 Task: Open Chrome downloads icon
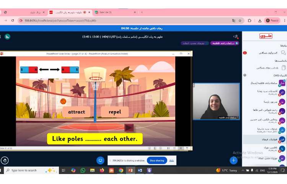click(x=260, y=21)
